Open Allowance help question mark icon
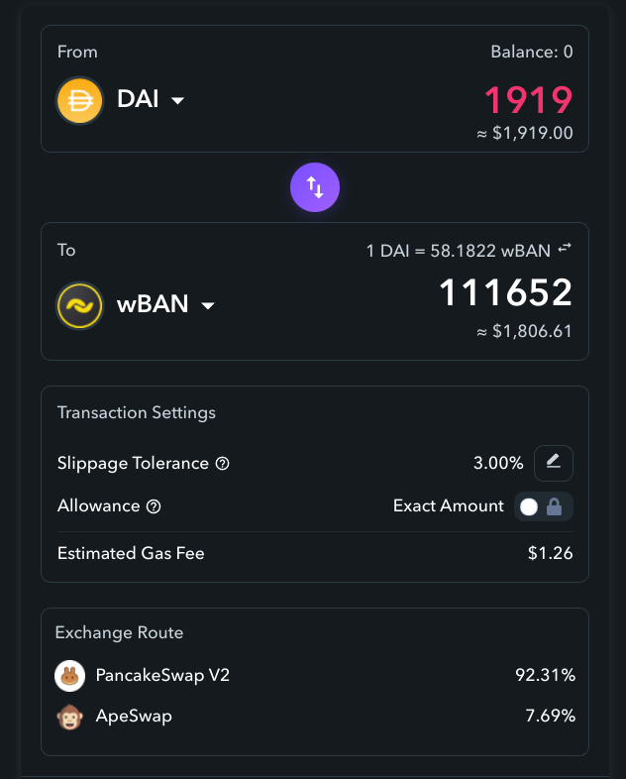Screen dimensions: 626x779 point(154,506)
